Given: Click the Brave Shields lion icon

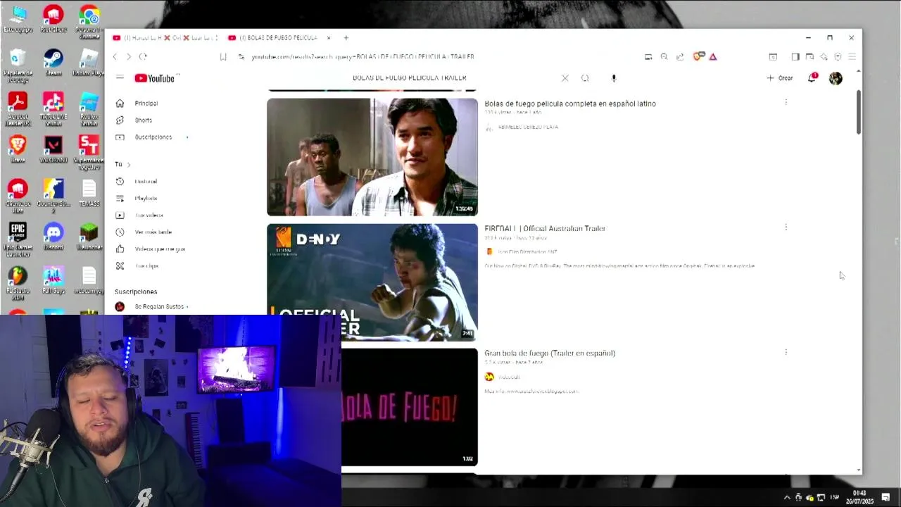Looking at the screenshot, I should [x=699, y=57].
